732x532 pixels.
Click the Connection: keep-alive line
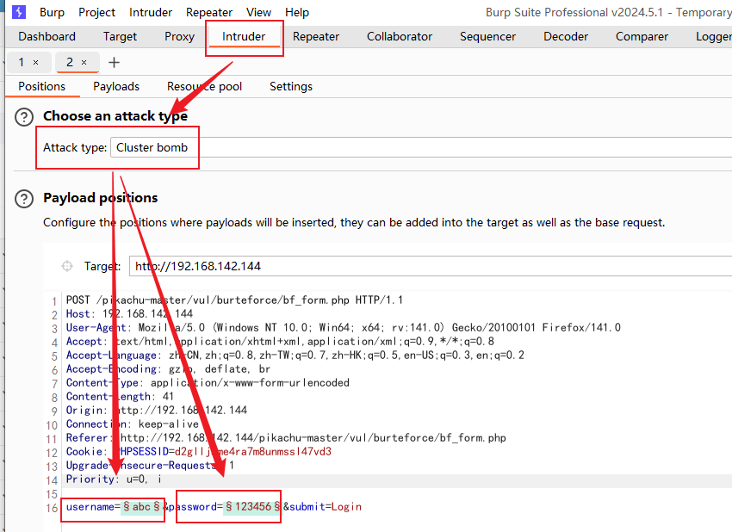133,424
